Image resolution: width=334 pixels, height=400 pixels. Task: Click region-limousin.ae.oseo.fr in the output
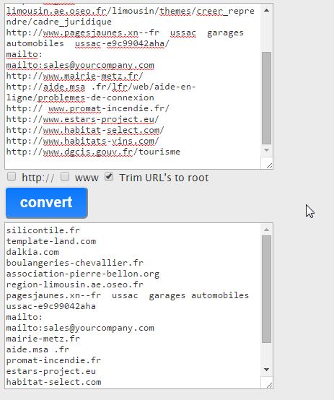(75, 284)
